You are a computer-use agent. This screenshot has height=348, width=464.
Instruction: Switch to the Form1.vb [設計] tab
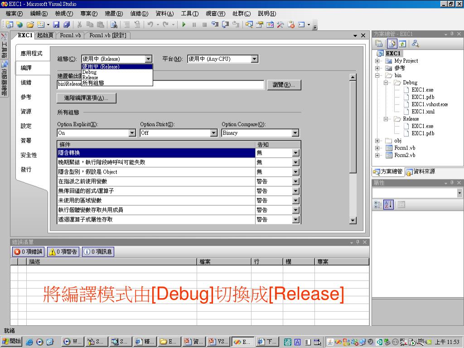(108, 35)
